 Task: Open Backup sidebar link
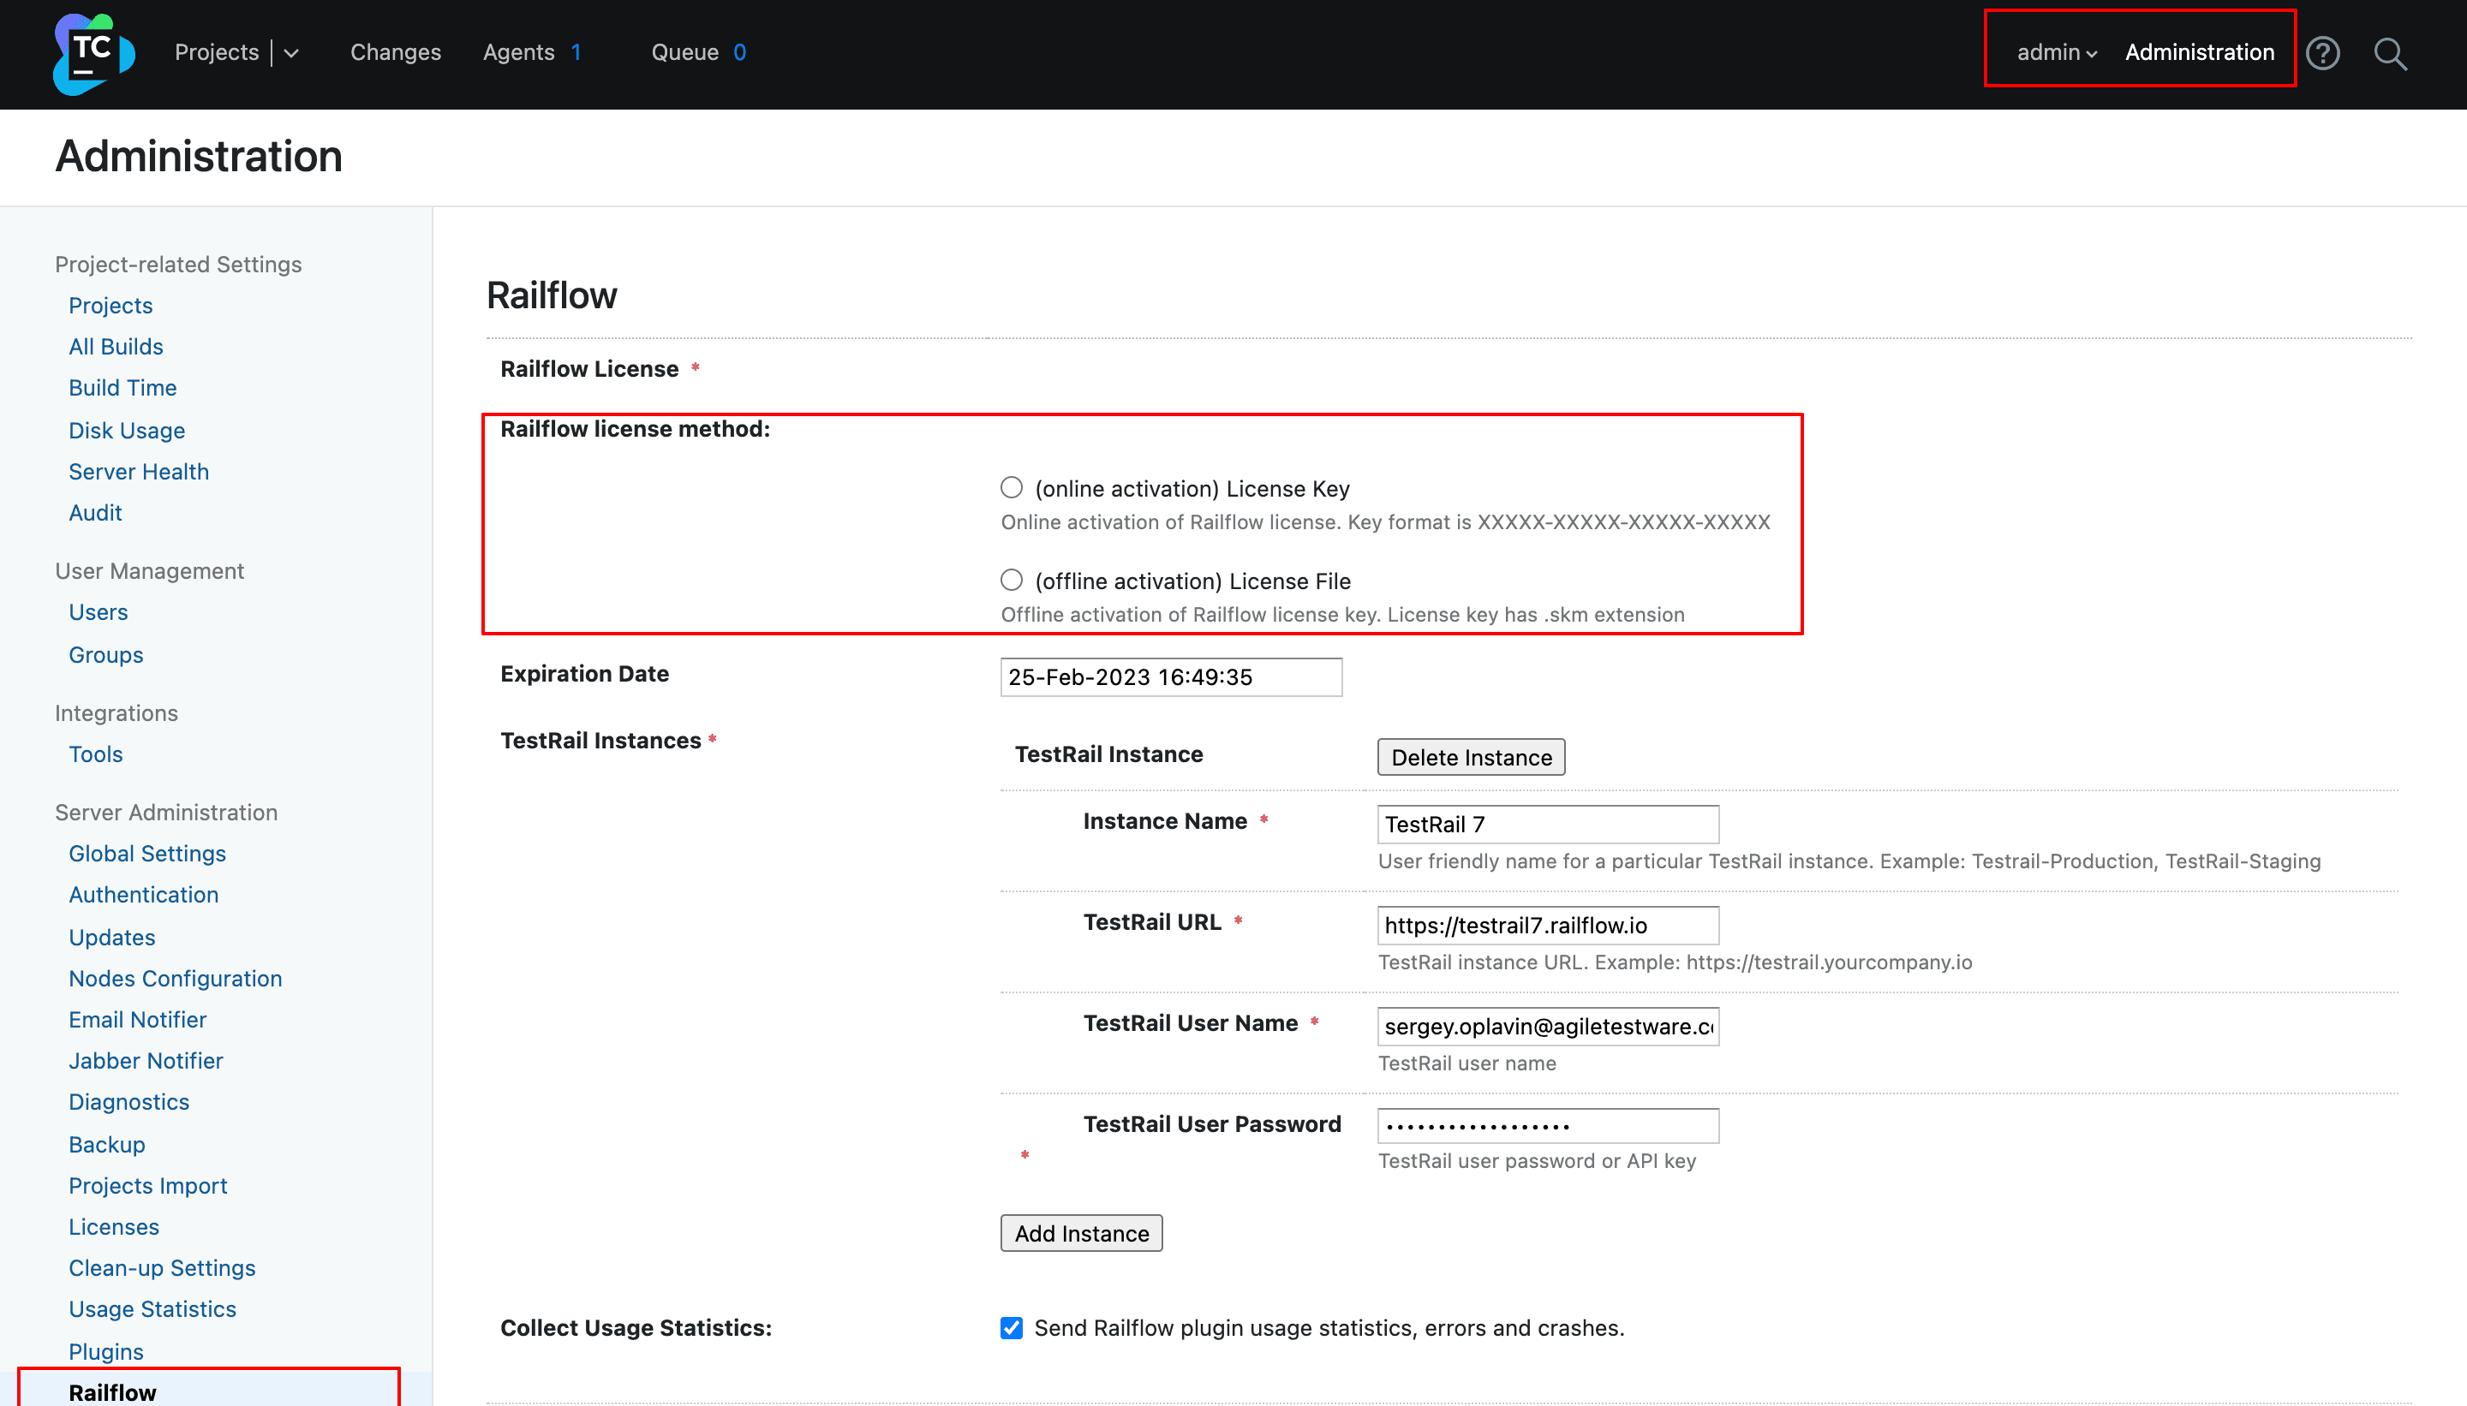tap(106, 1144)
